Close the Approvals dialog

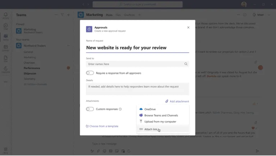pyautogui.click(x=188, y=27)
